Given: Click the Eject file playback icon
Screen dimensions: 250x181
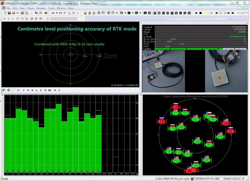Looking at the screenshot, I should pyautogui.click(x=196, y=13).
